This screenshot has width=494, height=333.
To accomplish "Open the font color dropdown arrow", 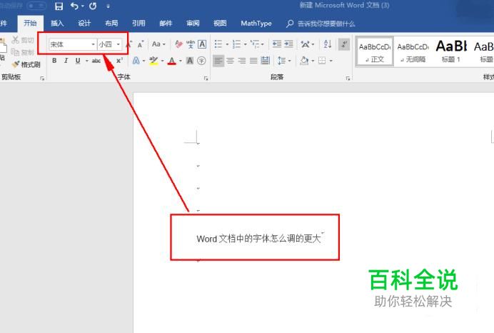I will (181, 61).
